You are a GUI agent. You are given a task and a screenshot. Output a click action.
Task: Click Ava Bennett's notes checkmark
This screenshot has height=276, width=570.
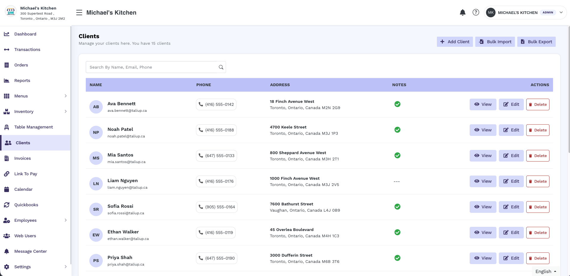[397, 104]
